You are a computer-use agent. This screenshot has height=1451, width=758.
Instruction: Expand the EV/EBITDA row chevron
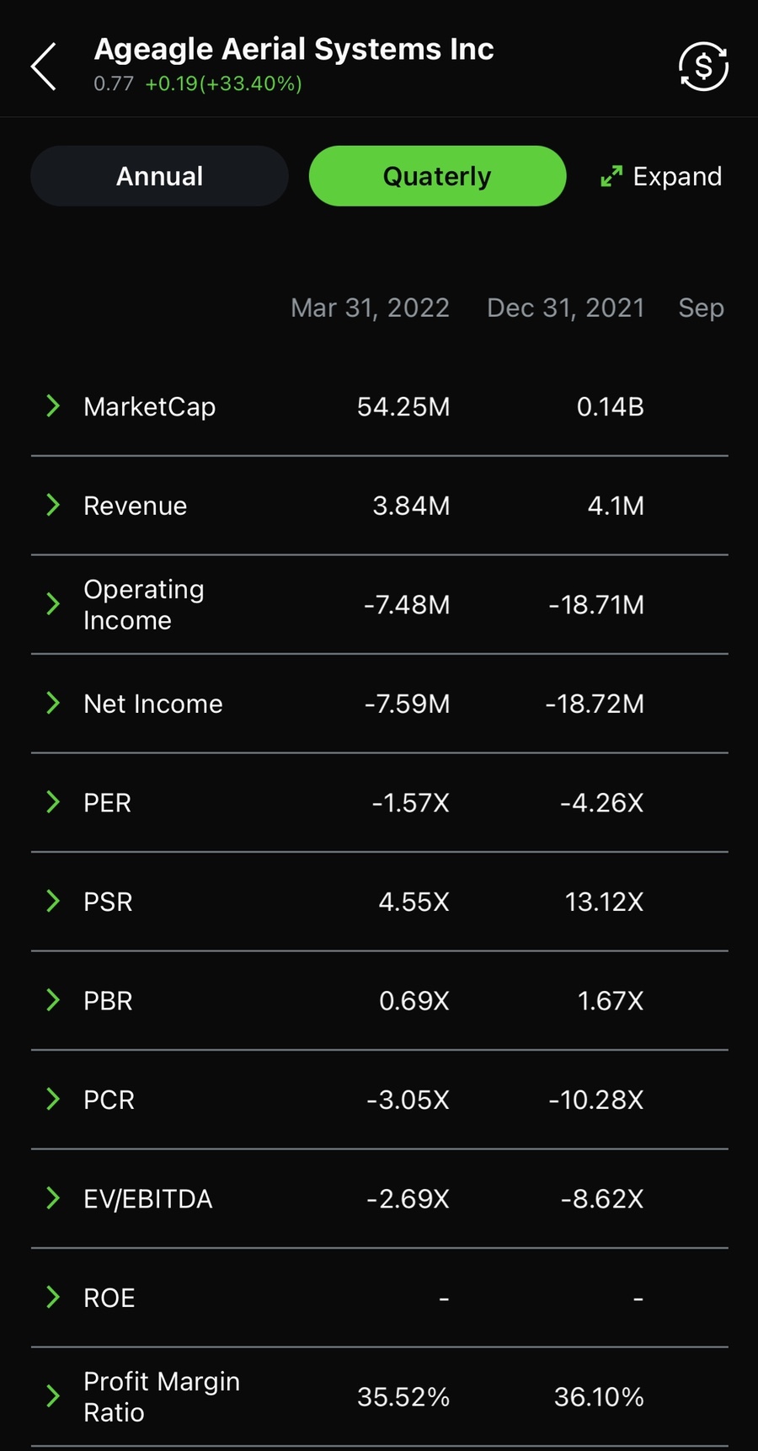[x=52, y=1198]
